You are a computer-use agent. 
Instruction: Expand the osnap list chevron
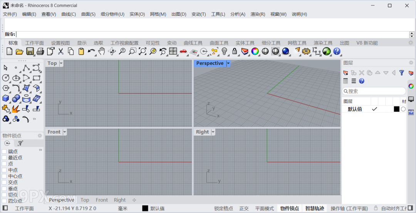(x=40, y=150)
